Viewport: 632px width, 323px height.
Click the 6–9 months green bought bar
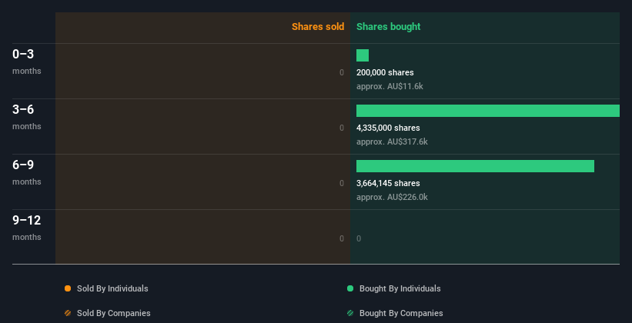(475, 166)
